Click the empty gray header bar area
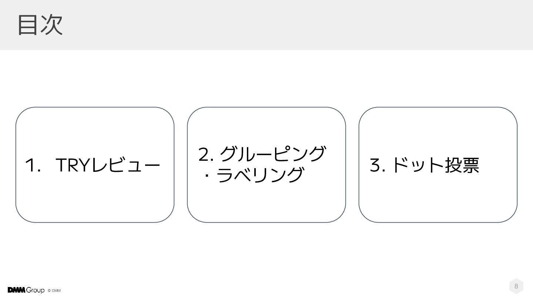 (x=296, y=25)
